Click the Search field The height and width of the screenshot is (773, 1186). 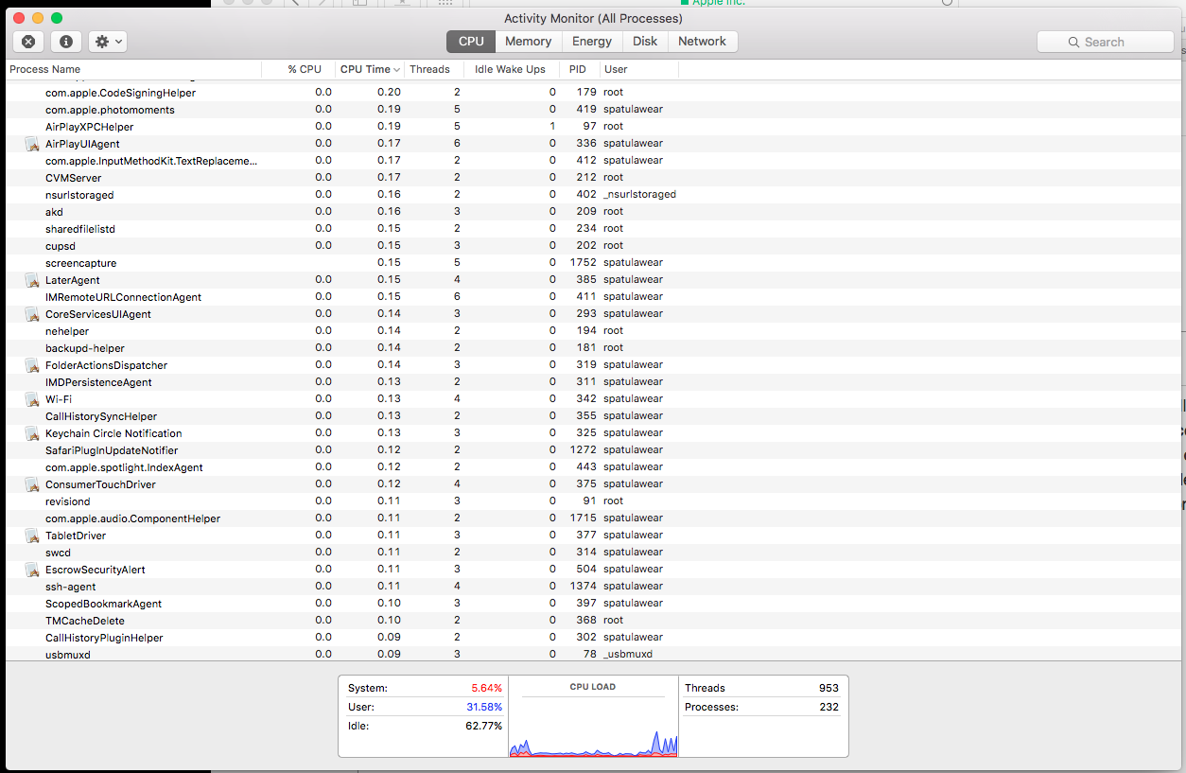point(1105,42)
